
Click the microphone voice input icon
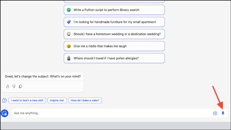tap(223, 113)
